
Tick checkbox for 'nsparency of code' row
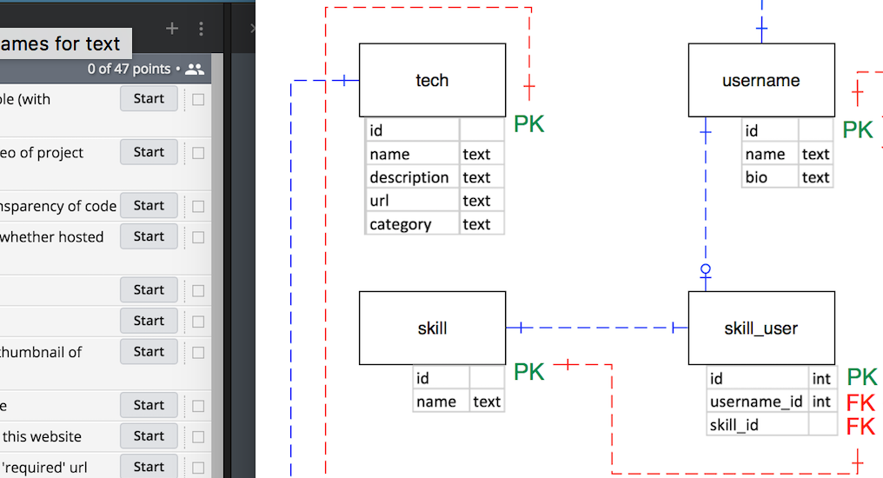[x=198, y=207]
